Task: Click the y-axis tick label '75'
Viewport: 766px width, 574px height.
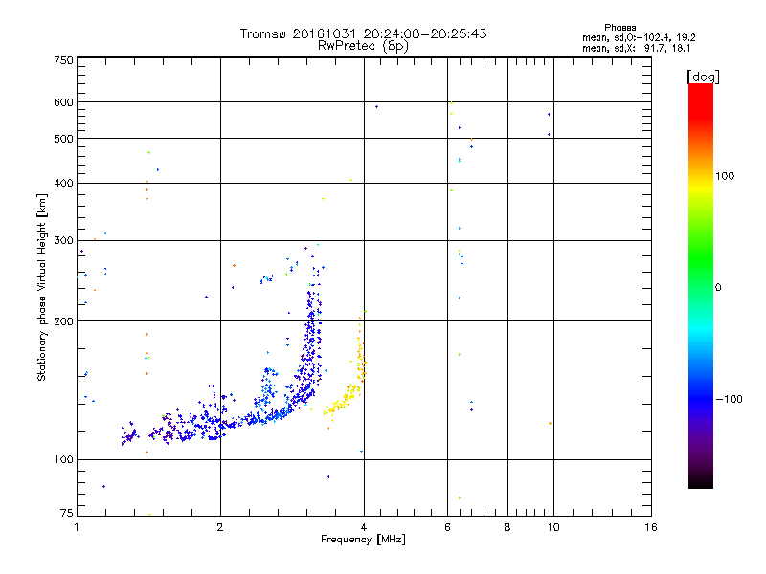Action: pos(67,513)
